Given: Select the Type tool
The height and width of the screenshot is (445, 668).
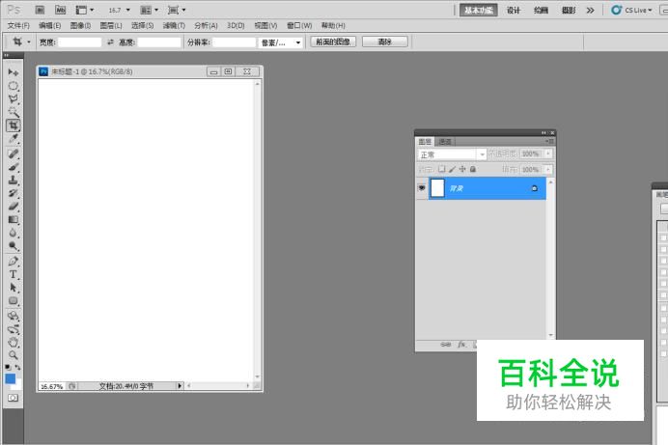Looking at the screenshot, I should (x=14, y=274).
